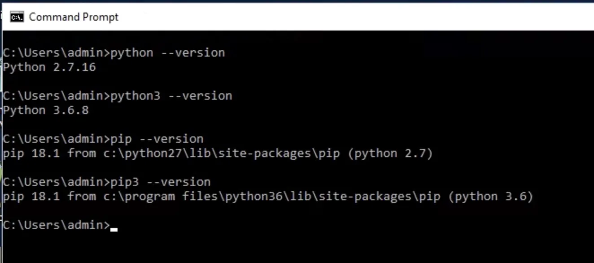The width and height of the screenshot is (594, 263).
Task: Select the empty black area below the prompt
Action: point(297,248)
